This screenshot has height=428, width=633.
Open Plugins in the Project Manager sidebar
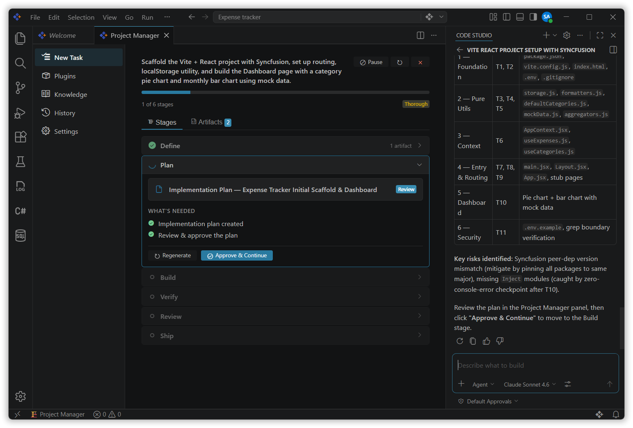point(79,76)
